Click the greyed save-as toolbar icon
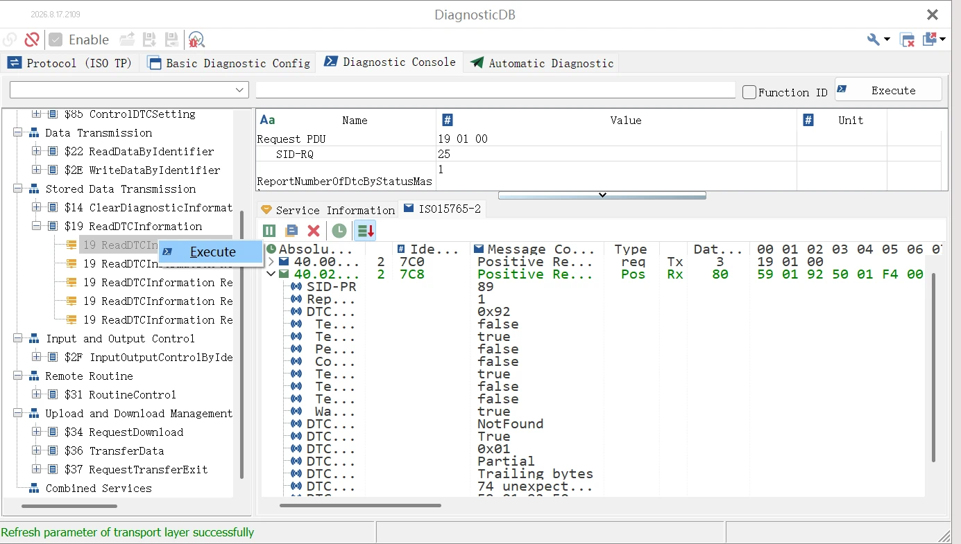This screenshot has height=544, width=961. point(171,40)
